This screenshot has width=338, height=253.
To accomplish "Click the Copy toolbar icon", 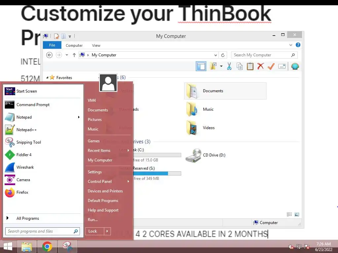I will pyautogui.click(x=240, y=66).
